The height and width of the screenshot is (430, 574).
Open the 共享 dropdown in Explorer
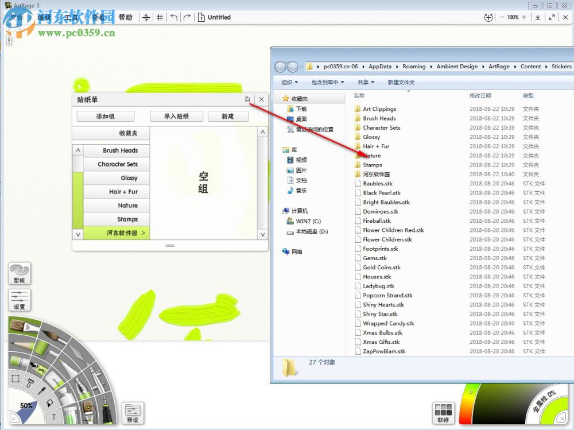pyautogui.click(x=366, y=83)
